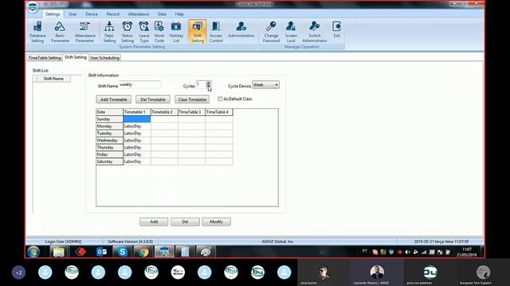This screenshot has width=510, height=286.
Task: Click the Add shift button
Action: [154, 222]
